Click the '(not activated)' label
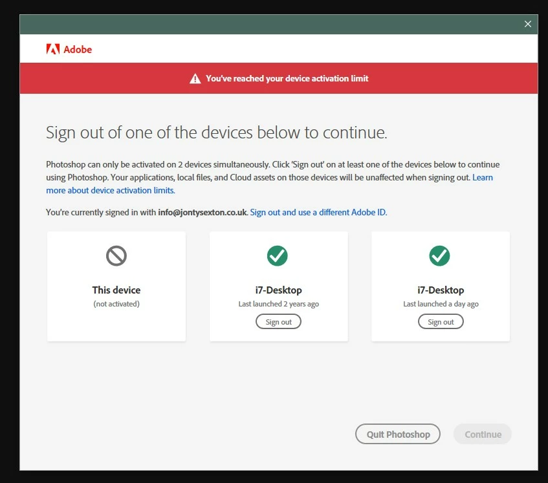Screen dimensions: 548x483 [x=116, y=304]
